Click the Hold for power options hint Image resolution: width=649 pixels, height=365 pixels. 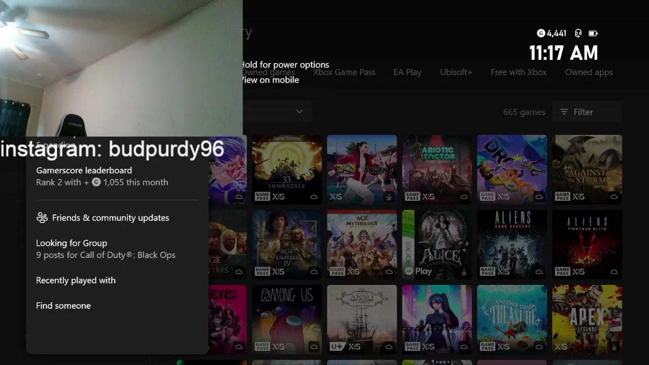[284, 64]
